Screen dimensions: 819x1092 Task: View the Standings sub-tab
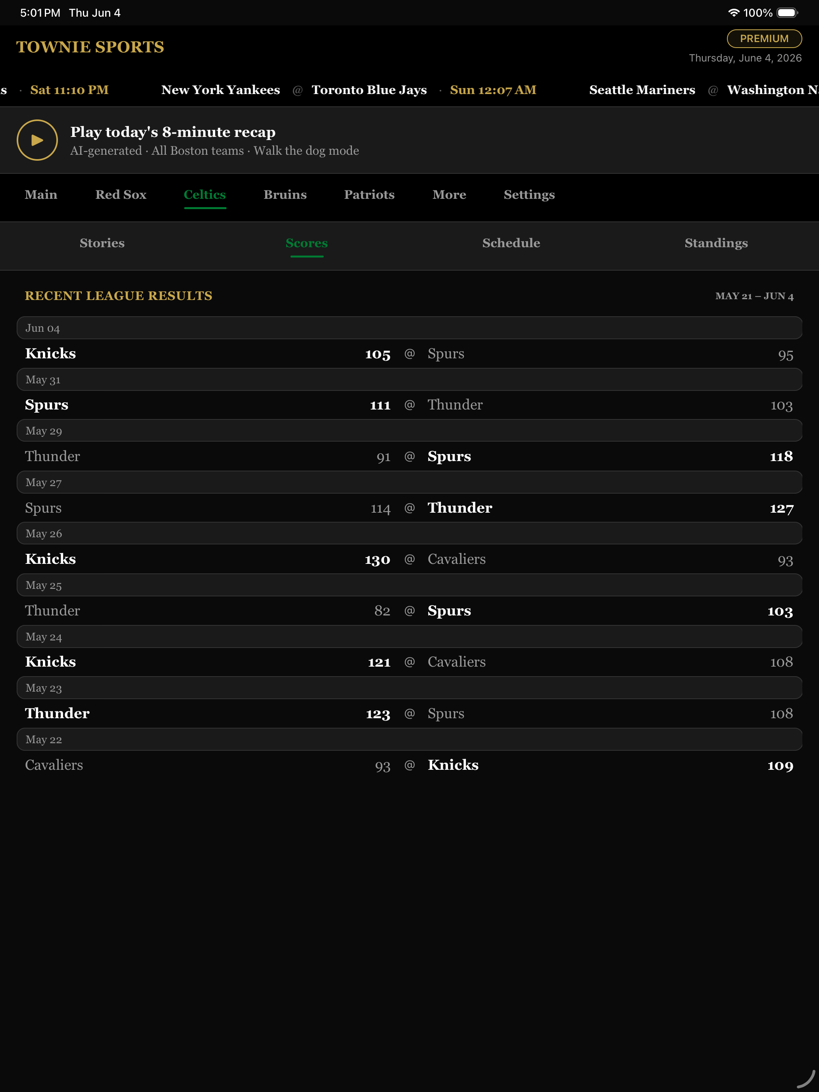coord(716,243)
